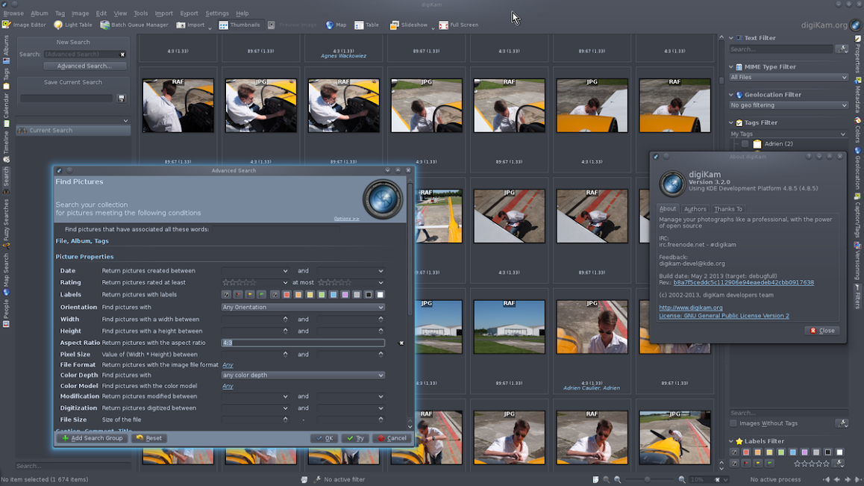Start the Slideshow from toolbar
Viewport: 864px width, 486px height.
[x=409, y=25]
